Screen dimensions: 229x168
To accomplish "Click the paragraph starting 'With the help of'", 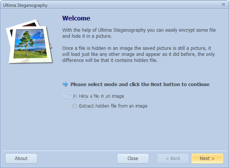I will [139, 33].
